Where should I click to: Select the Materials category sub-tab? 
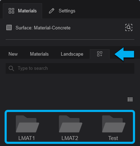[39, 54]
